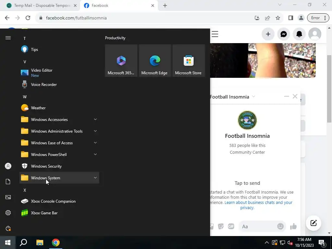This screenshot has width=332, height=249.
Task: Open the GIF picker in chat
Action: click(231, 226)
